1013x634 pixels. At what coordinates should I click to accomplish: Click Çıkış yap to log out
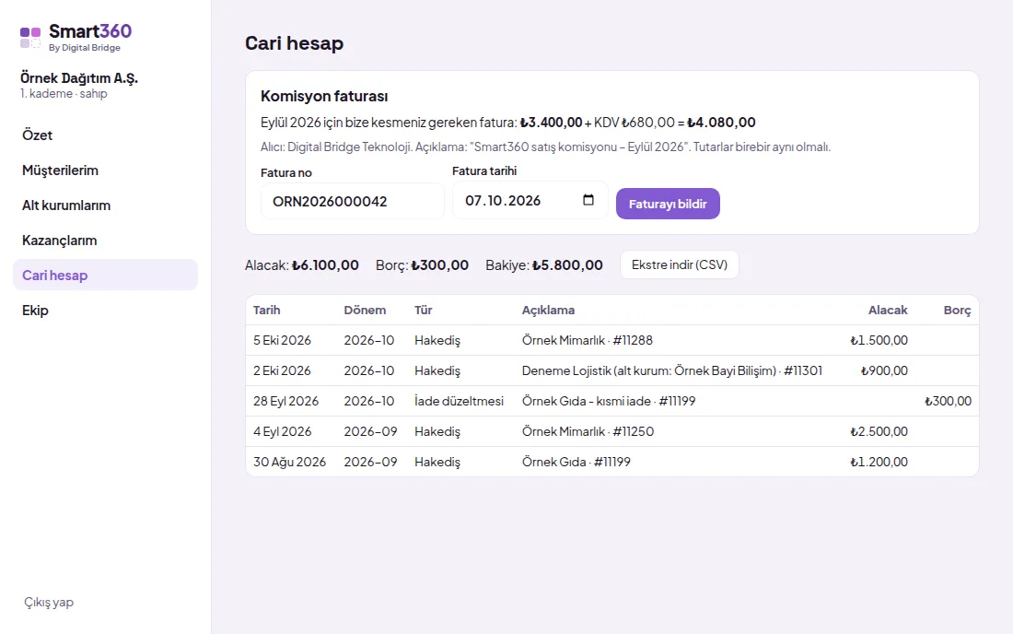point(49,602)
